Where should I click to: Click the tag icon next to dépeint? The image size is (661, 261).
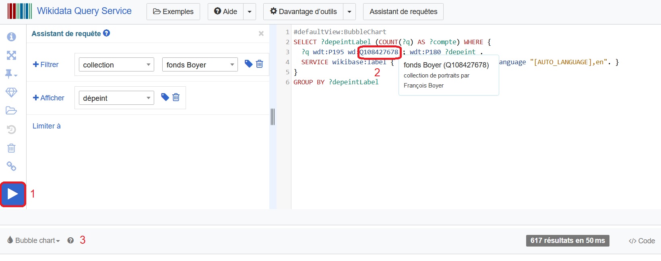coord(165,97)
